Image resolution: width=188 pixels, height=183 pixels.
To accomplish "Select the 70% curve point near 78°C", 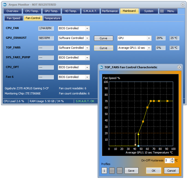I will (159, 101).
